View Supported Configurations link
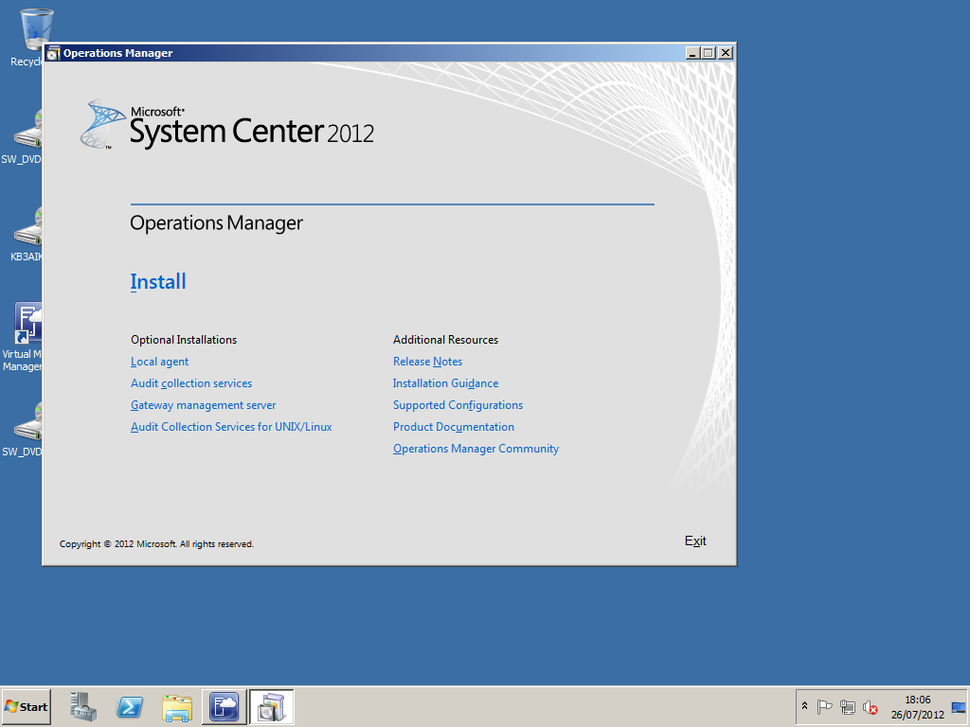The height and width of the screenshot is (727, 970). point(458,405)
